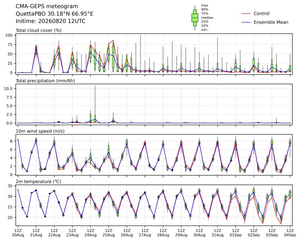Click the QuettaPBO 30.18°N 66.95°E location text
Screen dimensions: 300x241
54,14
